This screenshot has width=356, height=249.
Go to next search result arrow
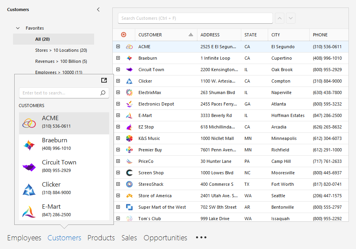[x=291, y=18]
